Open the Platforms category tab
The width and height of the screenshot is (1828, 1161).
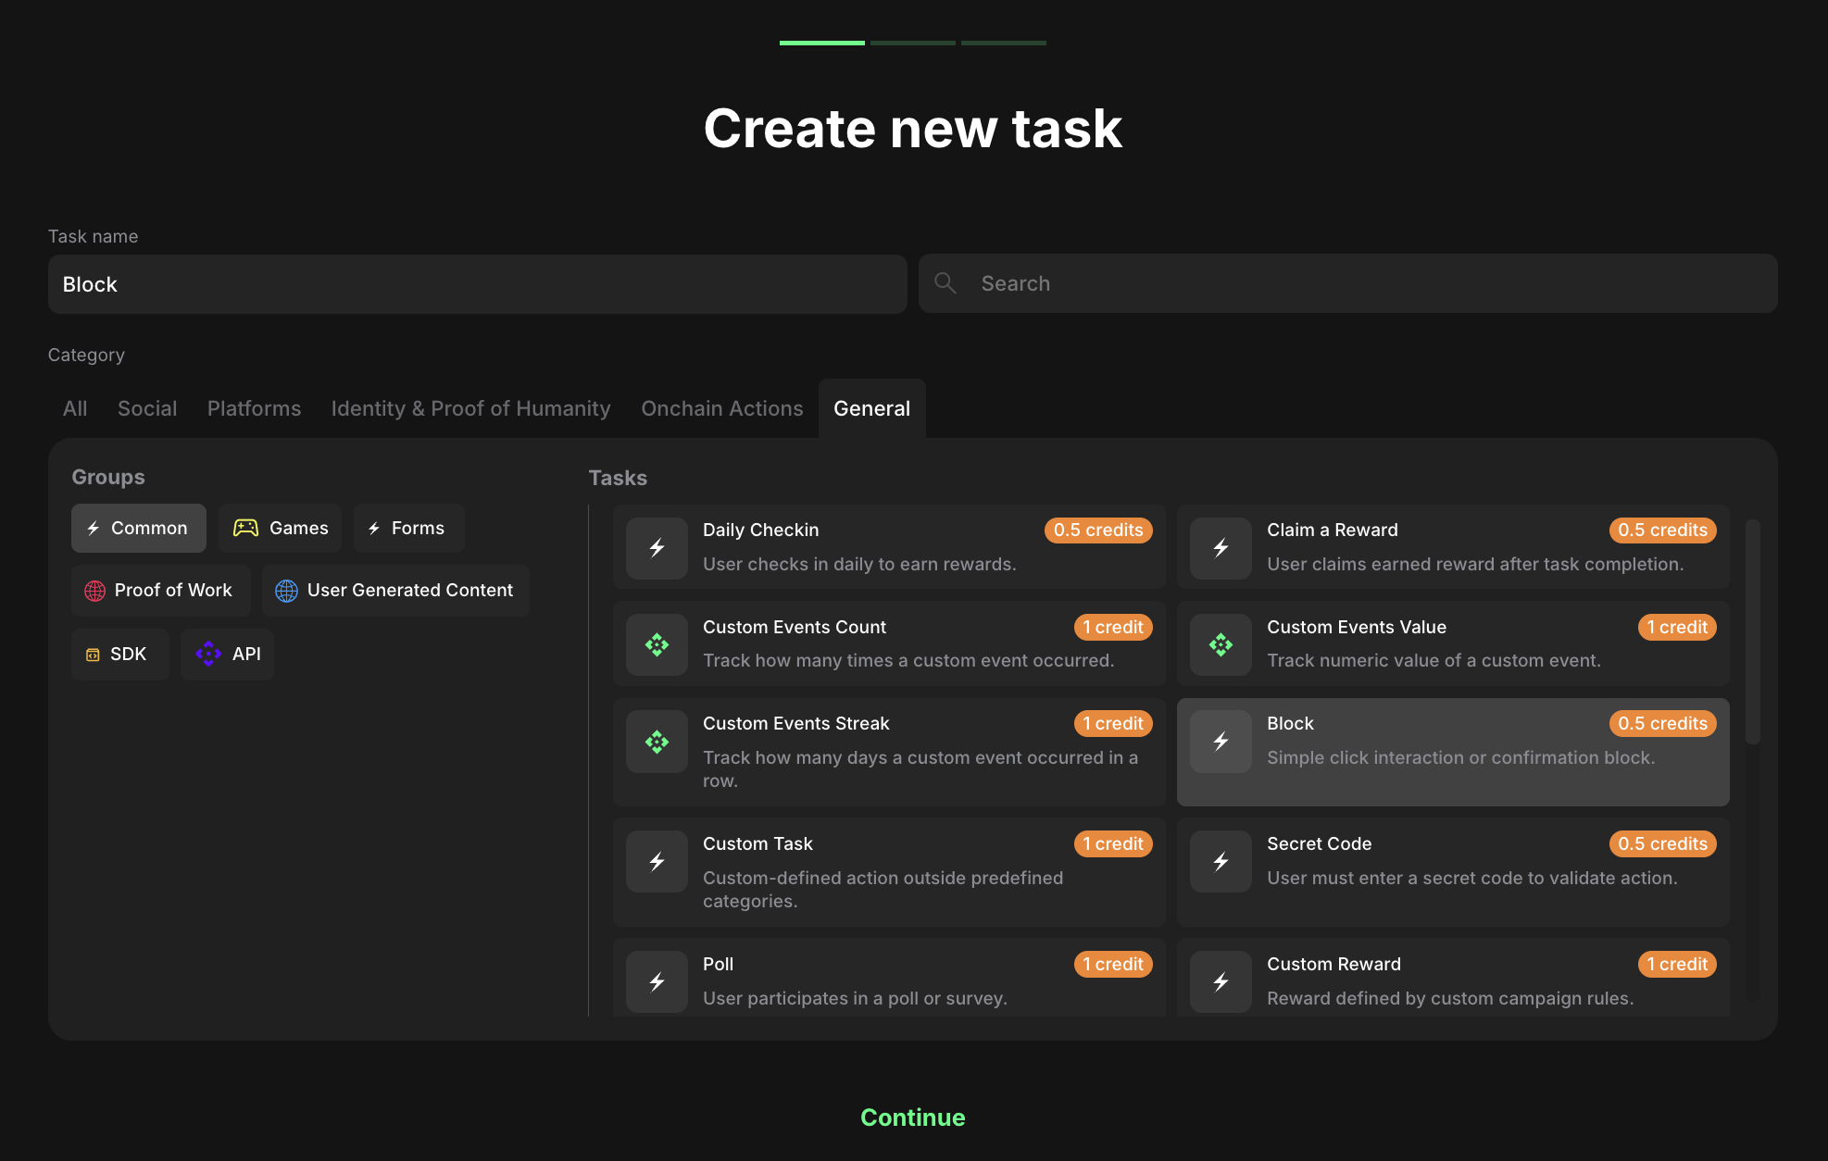pyautogui.click(x=254, y=408)
